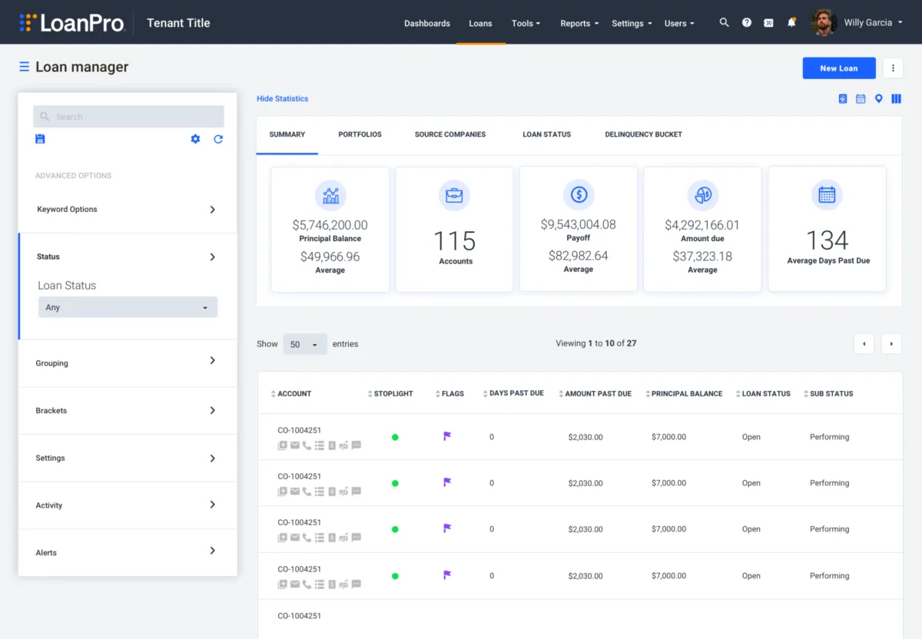Open the blue gear settings icon
The image size is (922, 639).
(x=195, y=139)
